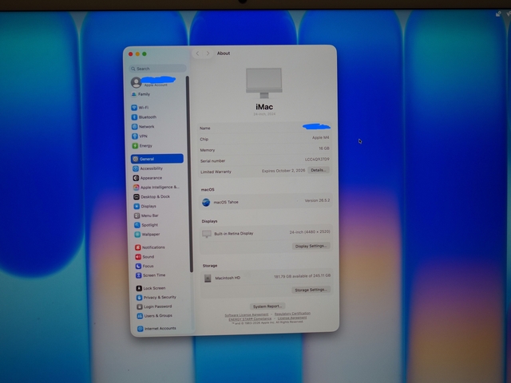511x383 pixels.
Task: Go forward with the right chevron
Action: [x=208, y=53]
